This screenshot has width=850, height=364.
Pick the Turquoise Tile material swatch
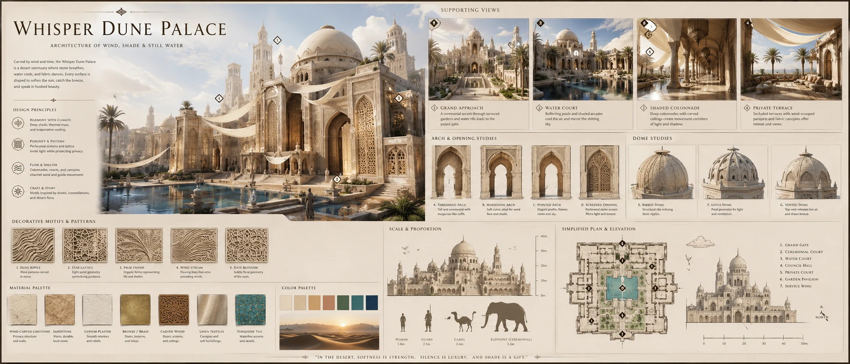tap(251, 310)
